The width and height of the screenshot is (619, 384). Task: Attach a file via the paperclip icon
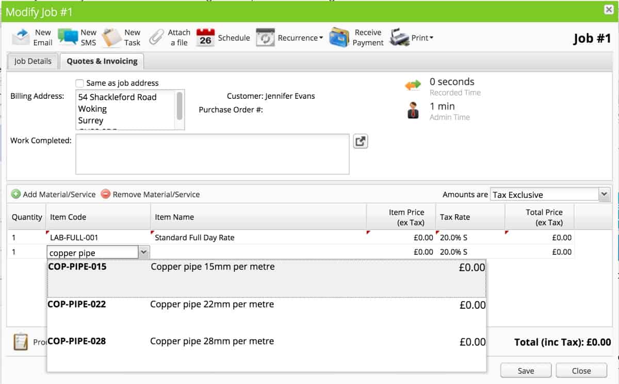click(x=157, y=38)
